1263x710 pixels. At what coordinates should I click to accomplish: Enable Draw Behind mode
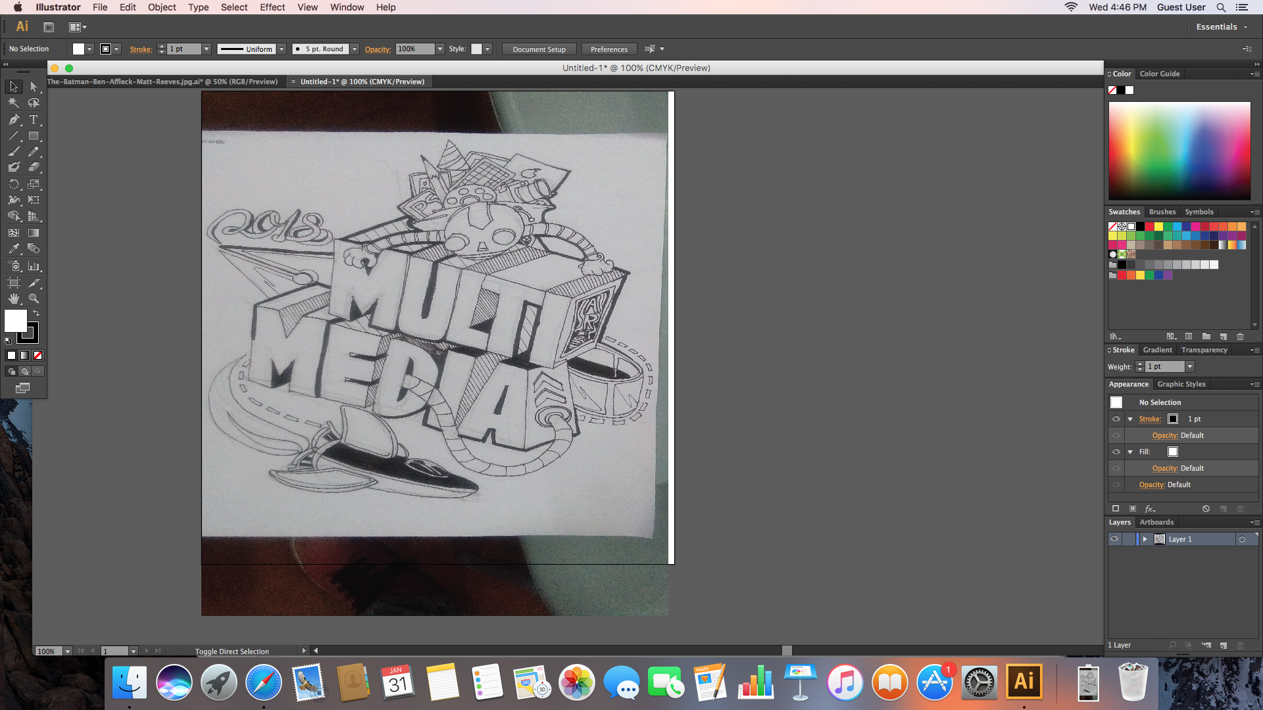click(24, 371)
